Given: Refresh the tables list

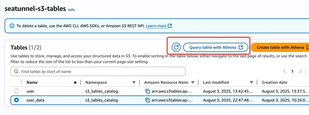Looking at the screenshot, I should 176,47.
